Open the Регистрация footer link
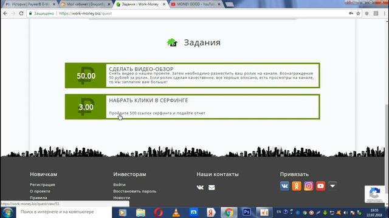The width and height of the screenshot is (389, 218). (x=43, y=185)
